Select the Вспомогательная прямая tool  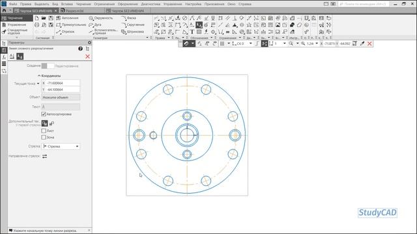click(103, 32)
